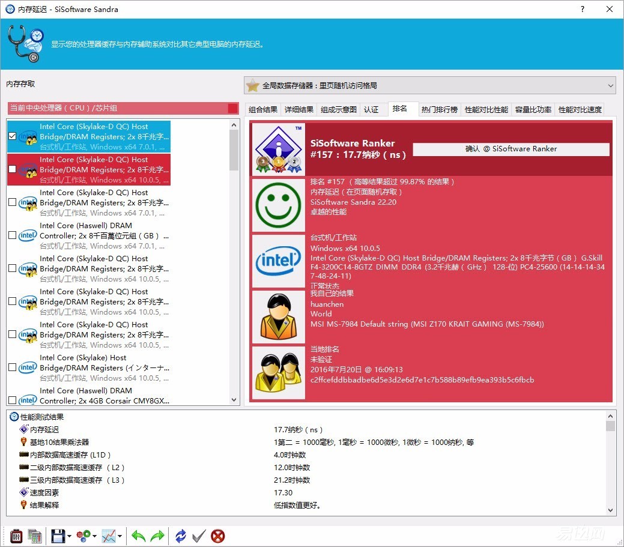Click the green back arrow

139,536
